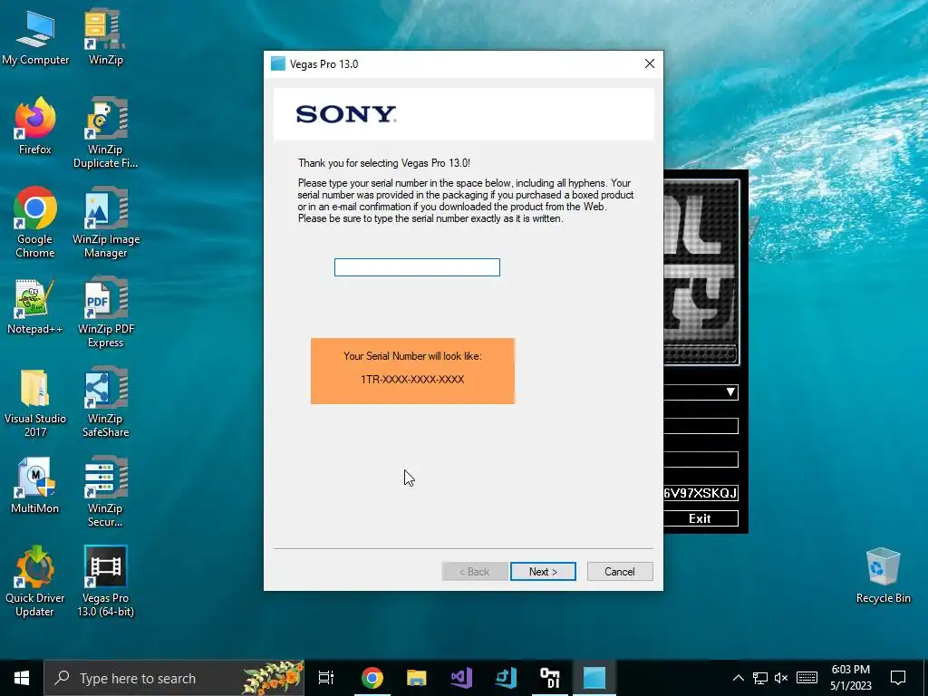Open the 6:03 PM clock calendar

[850, 678]
